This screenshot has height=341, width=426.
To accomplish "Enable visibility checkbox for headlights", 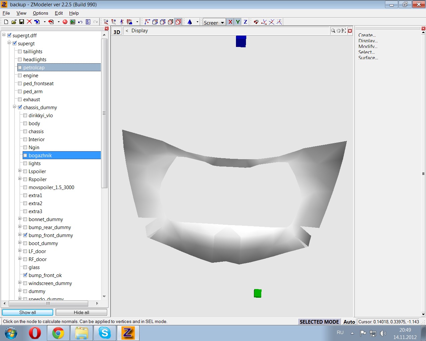I will [20, 60].
